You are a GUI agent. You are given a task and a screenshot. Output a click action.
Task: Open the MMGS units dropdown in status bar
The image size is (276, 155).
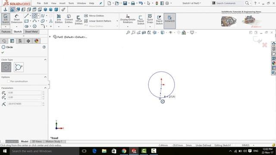(254, 145)
